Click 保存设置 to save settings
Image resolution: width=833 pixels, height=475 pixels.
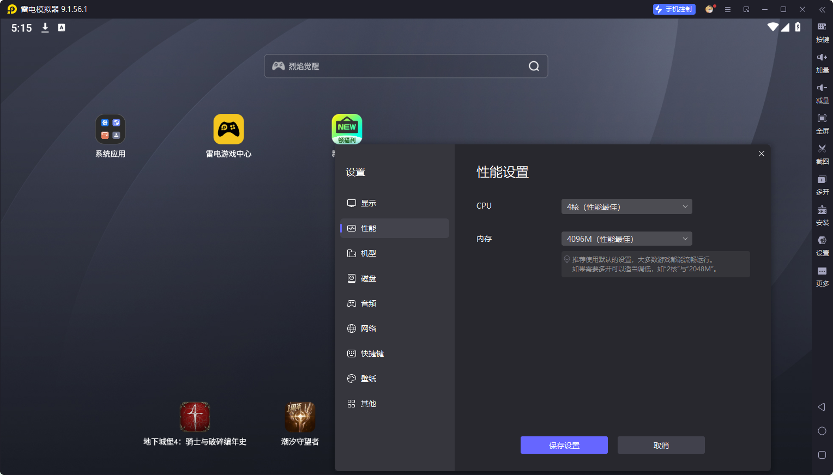(x=564, y=445)
